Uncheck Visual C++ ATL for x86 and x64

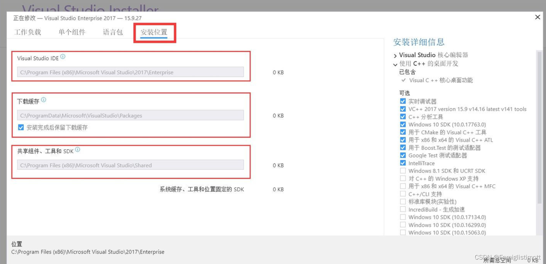(403, 140)
